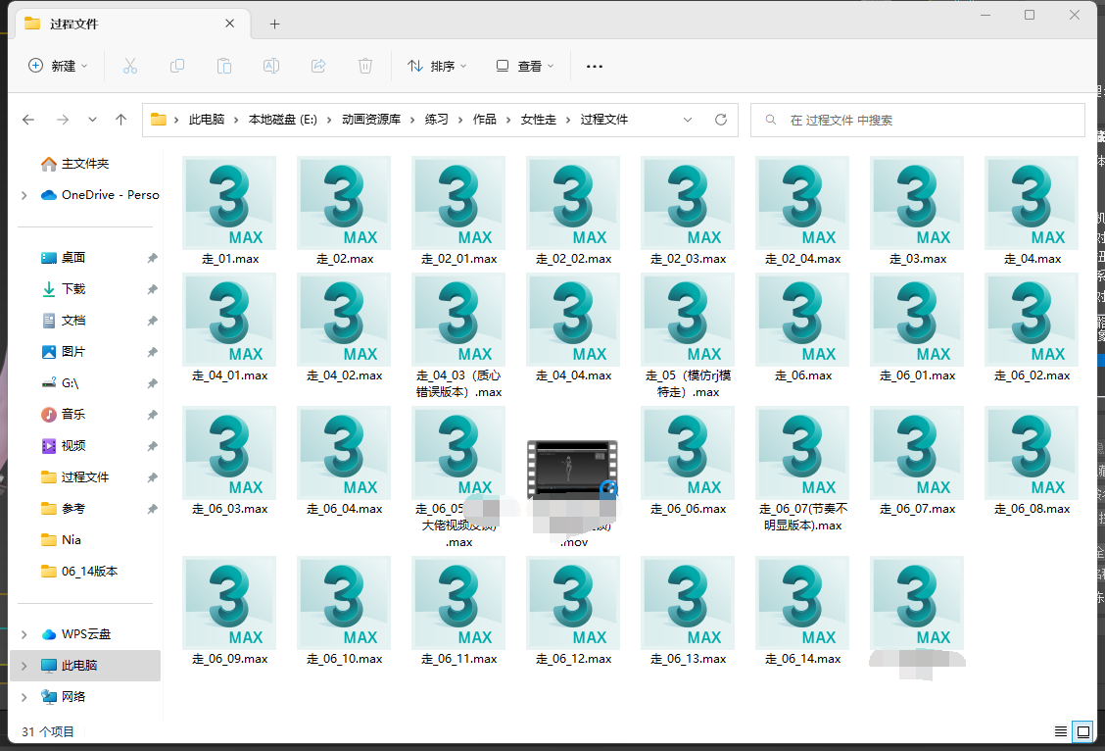
Task: Click the Share icon in toolbar
Action: pyautogui.click(x=318, y=67)
